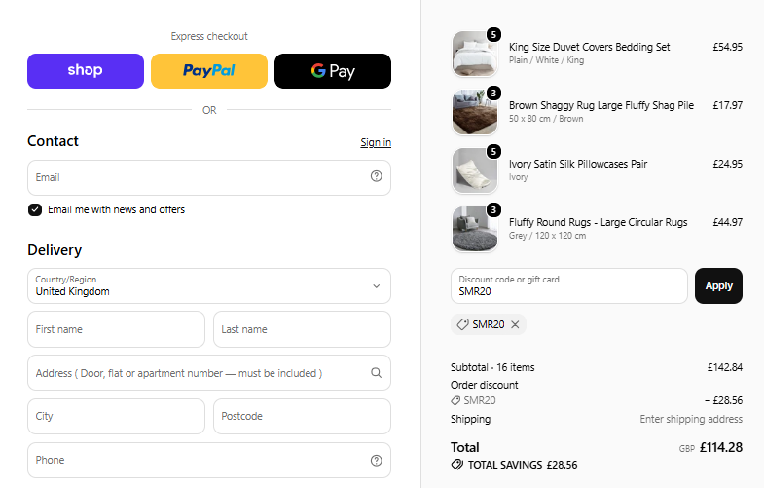Choose PayPal express checkout
764x488 pixels.
pos(209,71)
